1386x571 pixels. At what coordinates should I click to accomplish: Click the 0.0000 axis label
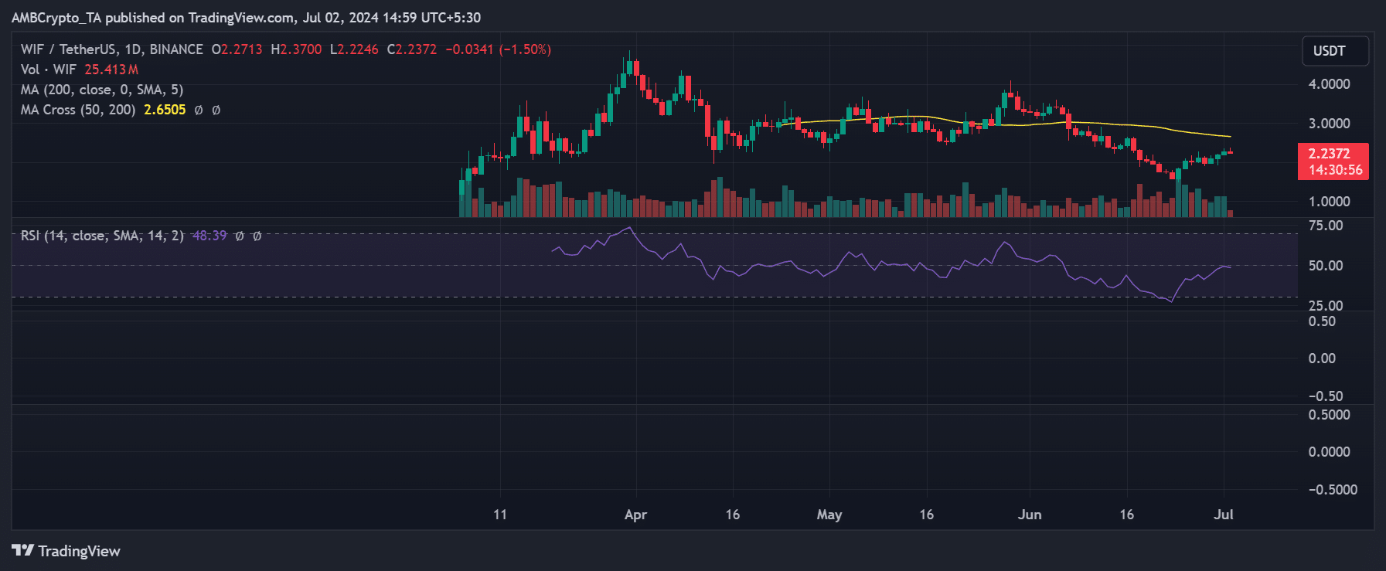click(1329, 452)
